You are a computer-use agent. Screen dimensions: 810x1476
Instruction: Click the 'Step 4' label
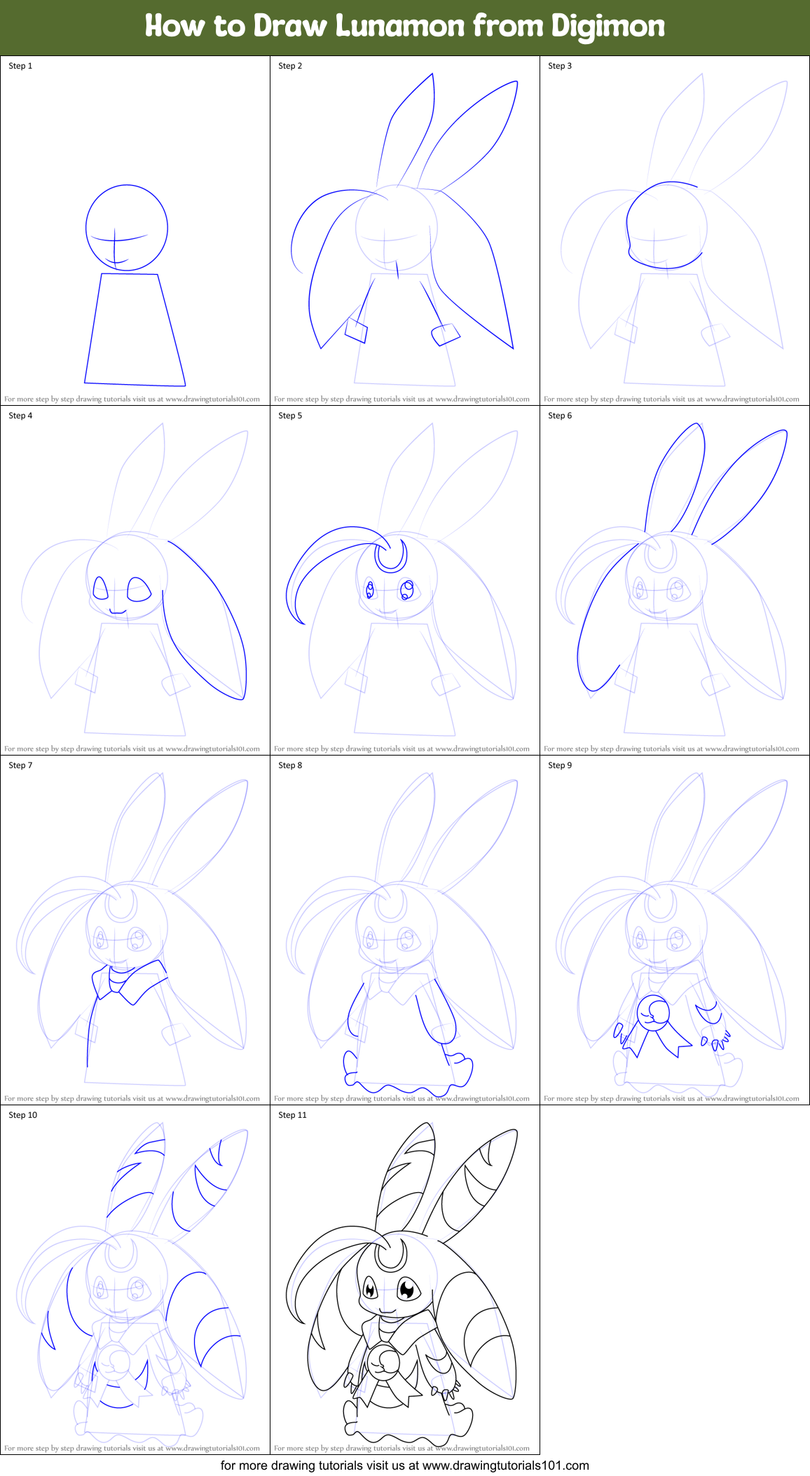click(20, 416)
